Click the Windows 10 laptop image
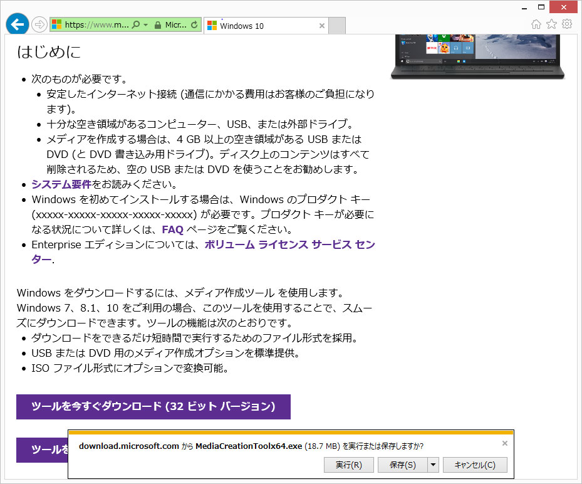 click(x=478, y=56)
